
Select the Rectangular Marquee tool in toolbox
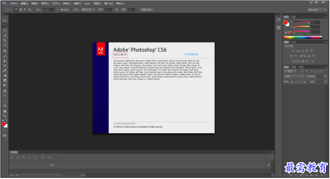point(5,26)
